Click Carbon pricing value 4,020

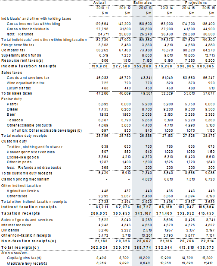coord(147,179)
